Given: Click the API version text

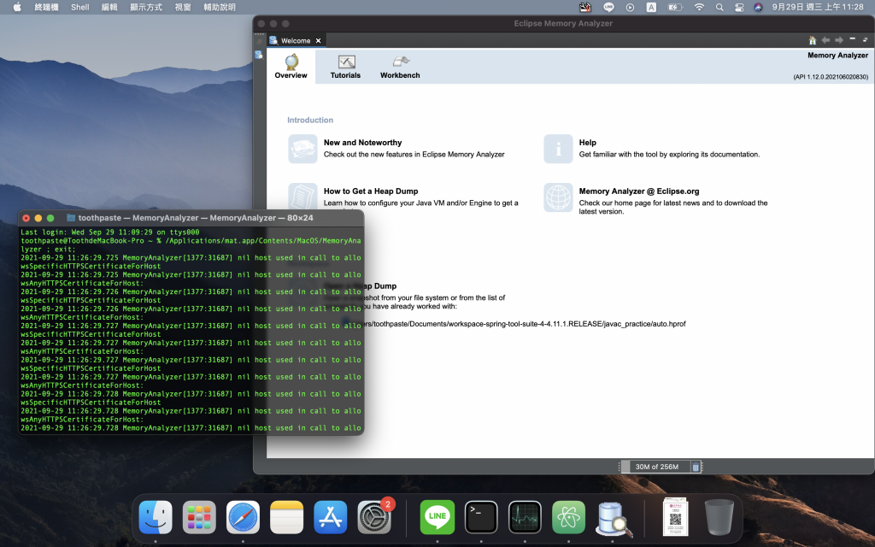Looking at the screenshot, I should pos(831,77).
